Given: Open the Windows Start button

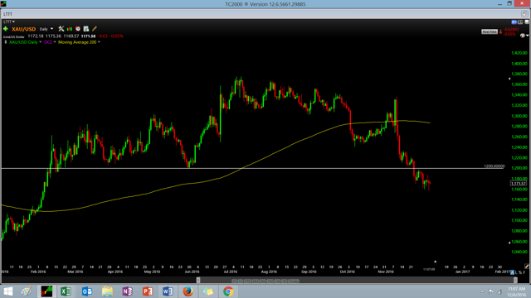Looking at the screenshot, I should 7,291.
